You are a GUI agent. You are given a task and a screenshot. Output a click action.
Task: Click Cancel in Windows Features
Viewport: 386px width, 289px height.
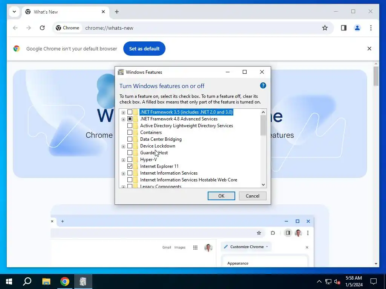point(253,196)
